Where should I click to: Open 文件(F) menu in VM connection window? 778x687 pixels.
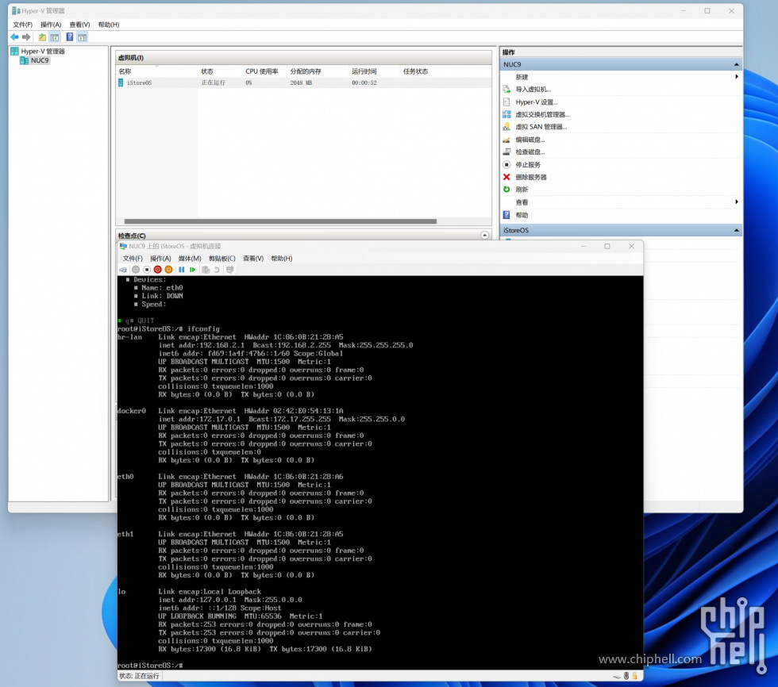click(x=133, y=259)
